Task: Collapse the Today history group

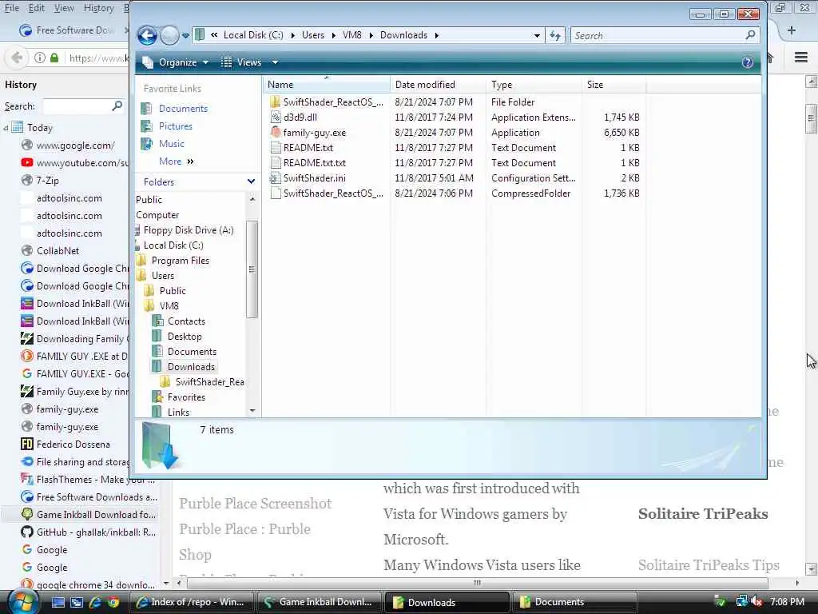Action: tap(6, 127)
